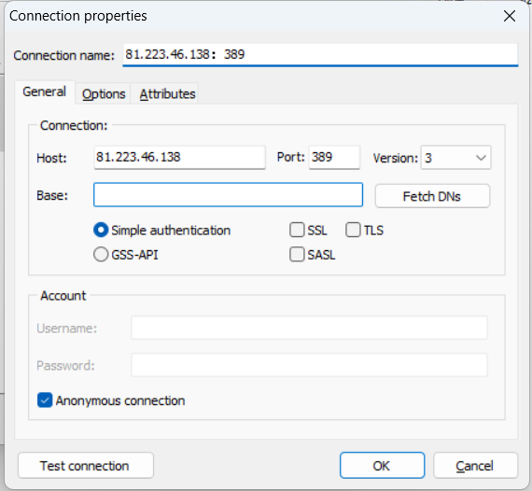Enable the SSL checkbox

[297, 230]
